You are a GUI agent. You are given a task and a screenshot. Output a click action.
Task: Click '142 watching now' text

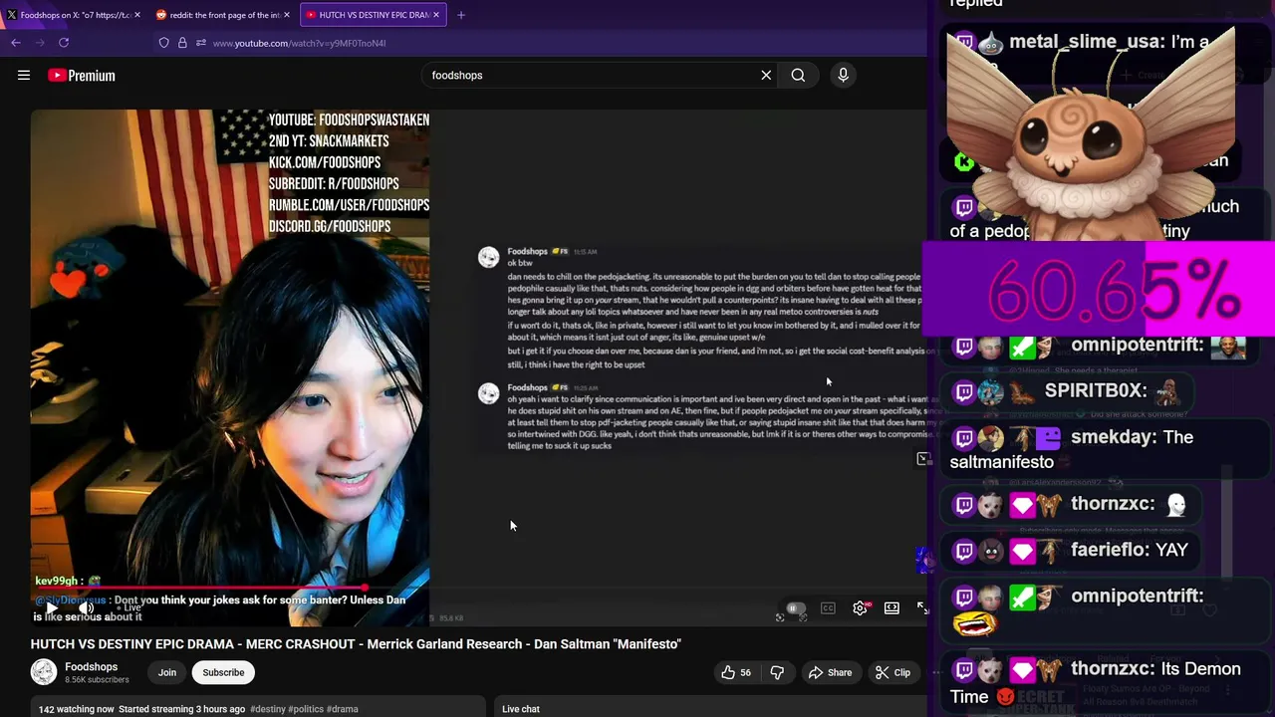pos(77,709)
